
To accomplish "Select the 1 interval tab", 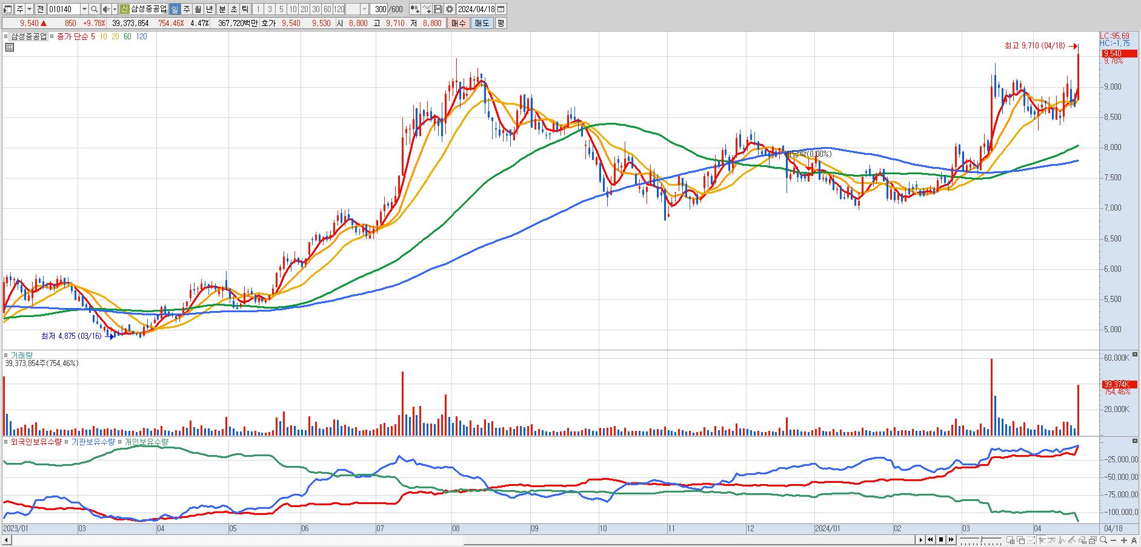I will [258, 9].
